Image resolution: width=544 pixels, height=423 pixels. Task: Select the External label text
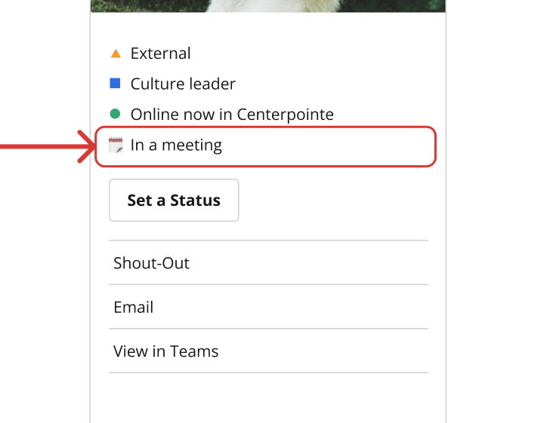(x=160, y=54)
